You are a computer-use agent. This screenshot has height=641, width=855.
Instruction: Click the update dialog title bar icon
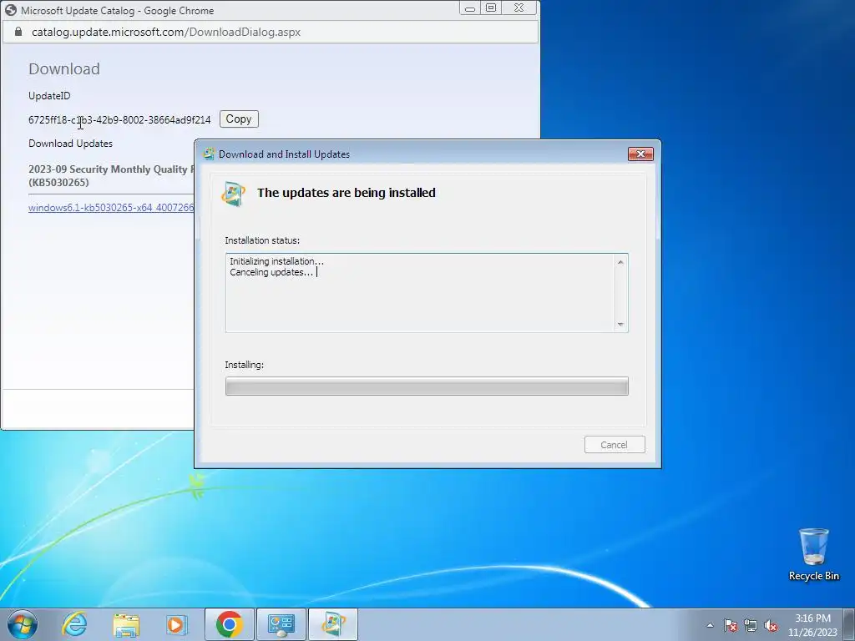(208, 154)
